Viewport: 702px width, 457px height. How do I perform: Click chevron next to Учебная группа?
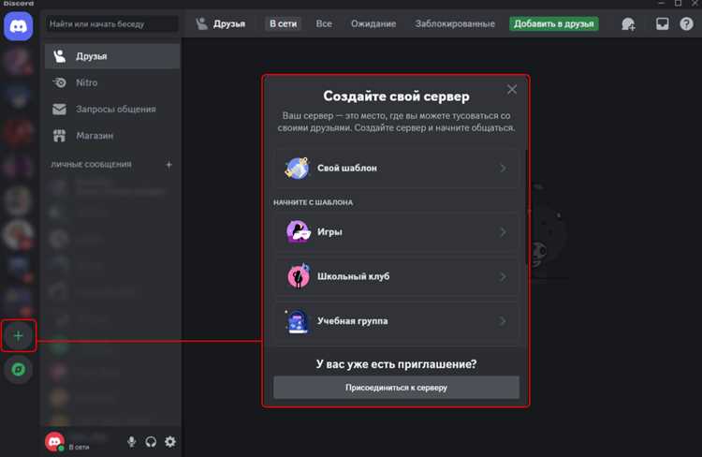point(503,321)
